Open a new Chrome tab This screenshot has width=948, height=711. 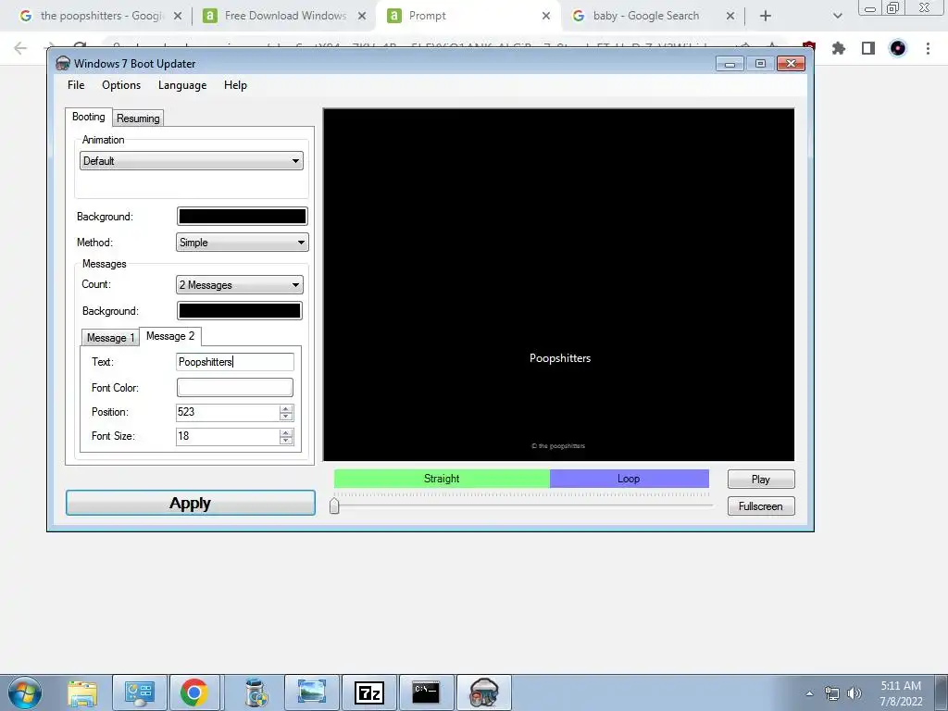(x=766, y=16)
